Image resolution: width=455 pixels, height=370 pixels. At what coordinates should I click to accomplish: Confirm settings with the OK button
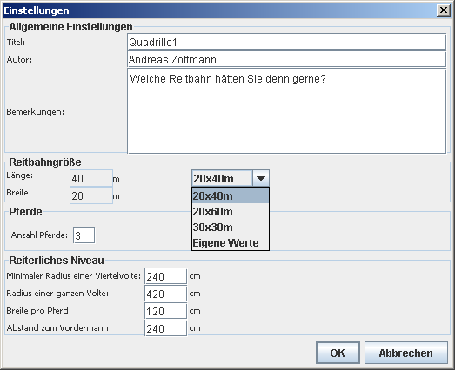point(338,353)
